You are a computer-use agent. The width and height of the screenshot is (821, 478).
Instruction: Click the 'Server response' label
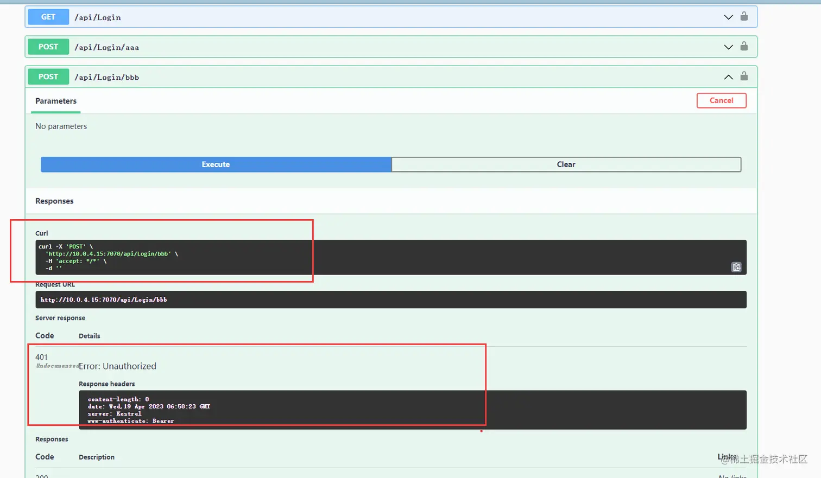tap(60, 318)
